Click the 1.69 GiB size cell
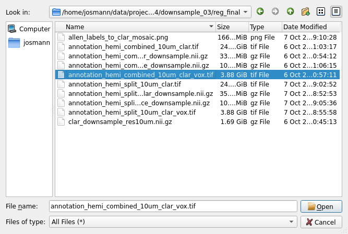The image size is (348, 234). [x=234, y=122]
